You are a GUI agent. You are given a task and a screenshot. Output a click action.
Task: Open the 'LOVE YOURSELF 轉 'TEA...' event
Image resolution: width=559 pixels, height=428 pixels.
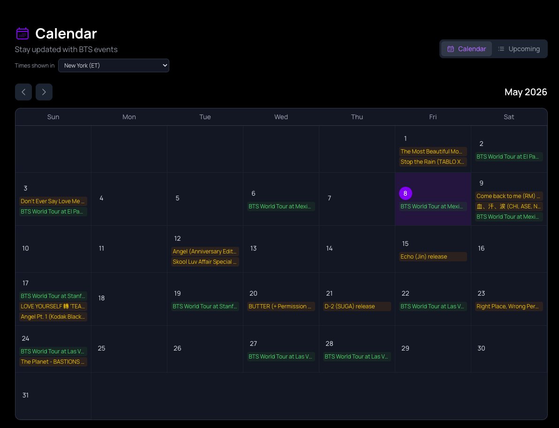pos(53,306)
